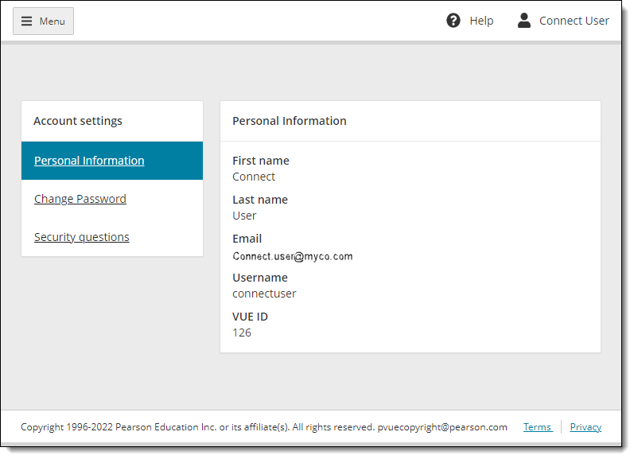
Task: Click the email Connect.user@myco.com
Action: coord(292,256)
